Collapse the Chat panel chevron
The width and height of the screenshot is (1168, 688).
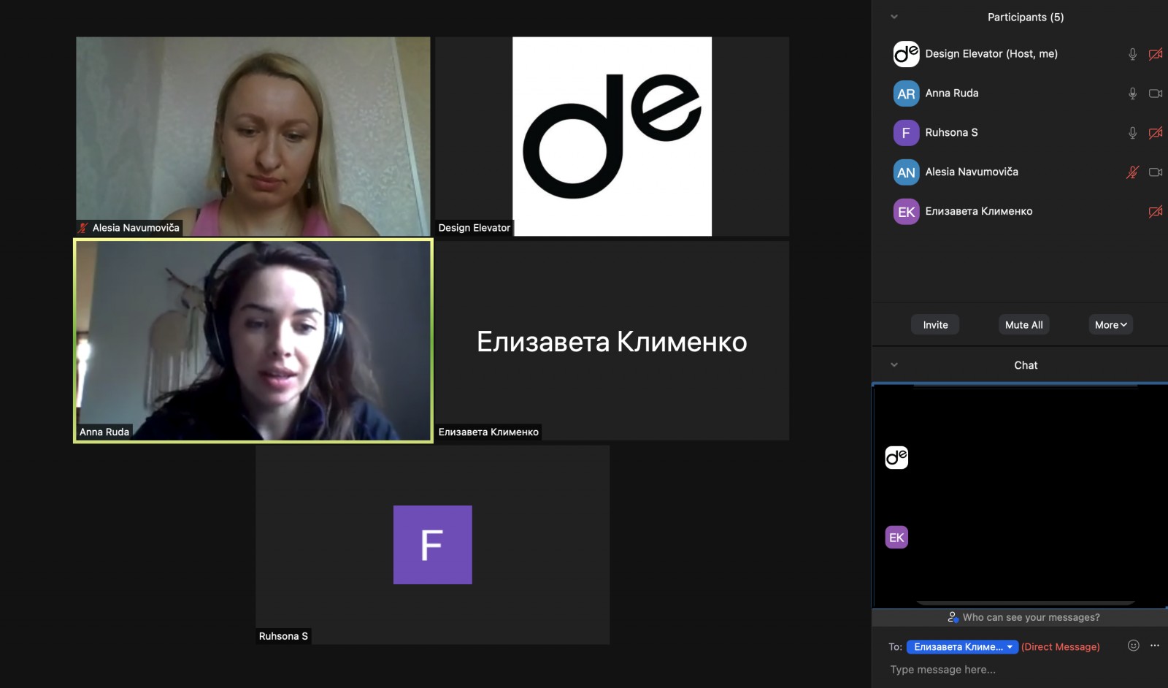(x=894, y=365)
